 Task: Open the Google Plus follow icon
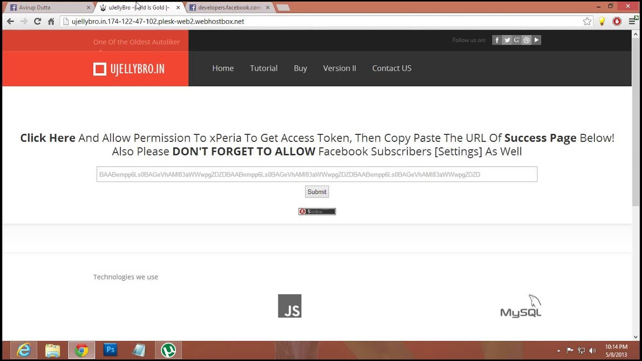(517, 40)
